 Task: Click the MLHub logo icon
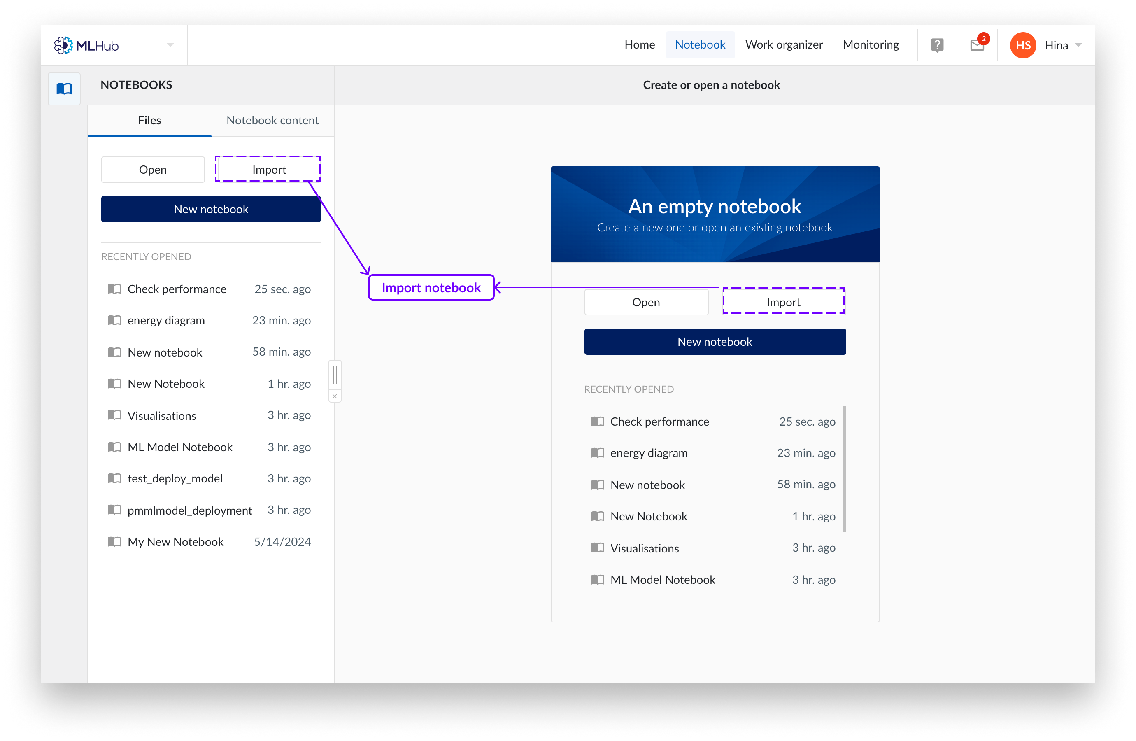point(63,45)
